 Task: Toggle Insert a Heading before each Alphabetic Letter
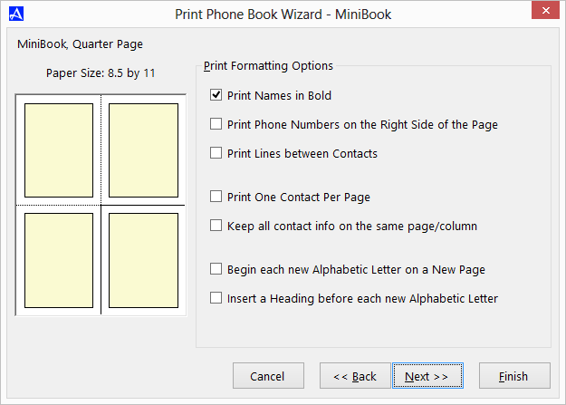216,298
